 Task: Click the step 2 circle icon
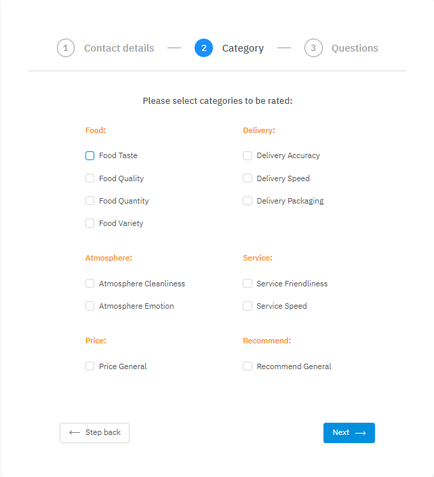(x=203, y=48)
